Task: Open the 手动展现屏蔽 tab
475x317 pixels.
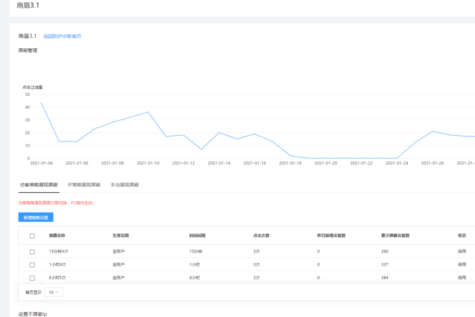Action: [125, 185]
